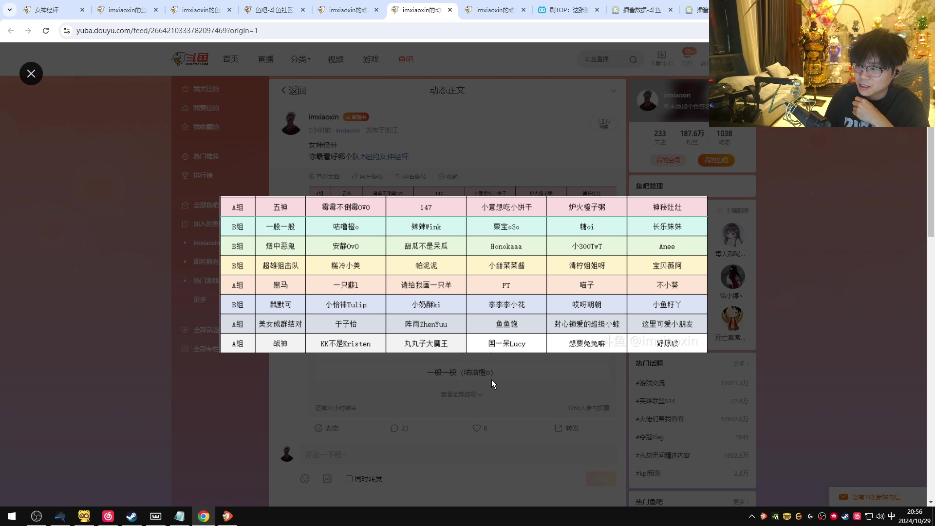
Task: Click the image upload icon
Action: point(327,479)
